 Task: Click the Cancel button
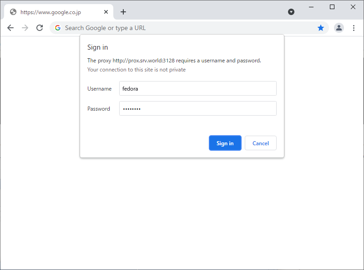click(260, 143)
